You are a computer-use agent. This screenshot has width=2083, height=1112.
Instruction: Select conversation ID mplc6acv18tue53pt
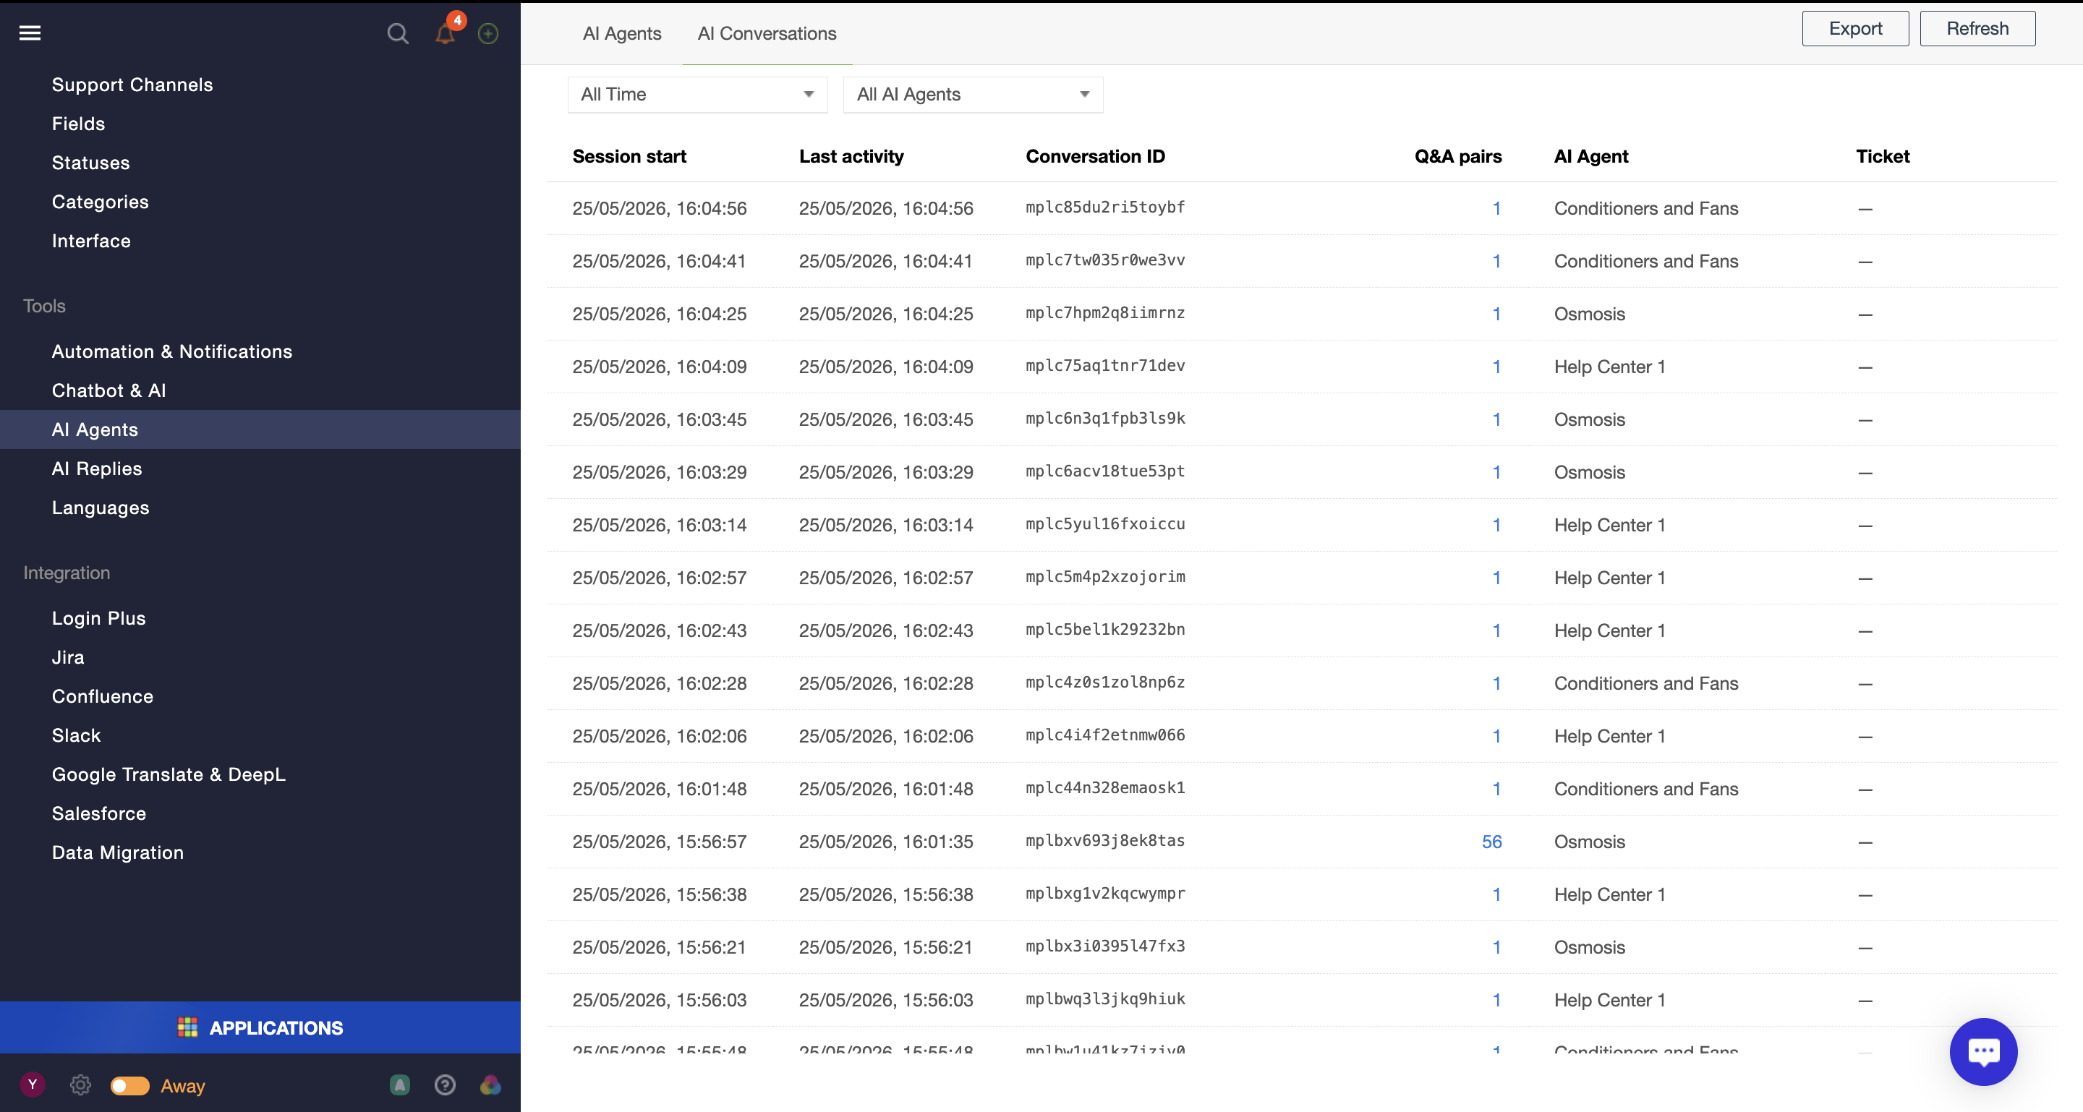1105,471
